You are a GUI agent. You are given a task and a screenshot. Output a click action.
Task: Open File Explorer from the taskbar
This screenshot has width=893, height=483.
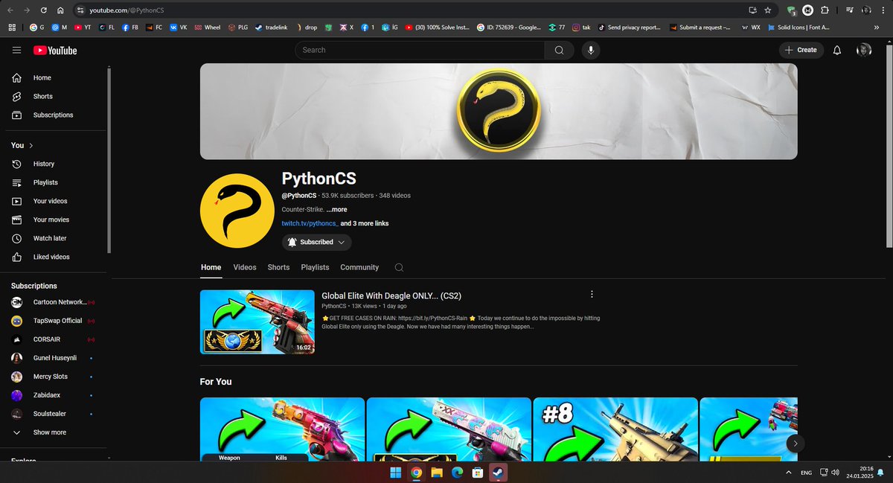[x=436, y=472]
